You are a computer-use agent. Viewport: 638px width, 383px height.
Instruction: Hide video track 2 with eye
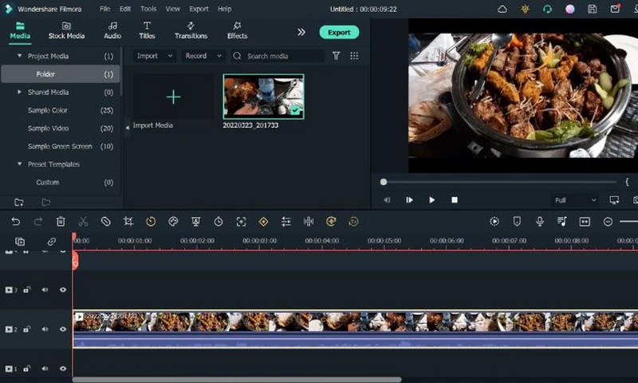point(63,329)
